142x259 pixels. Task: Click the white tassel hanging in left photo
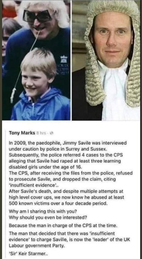(13, 95)
